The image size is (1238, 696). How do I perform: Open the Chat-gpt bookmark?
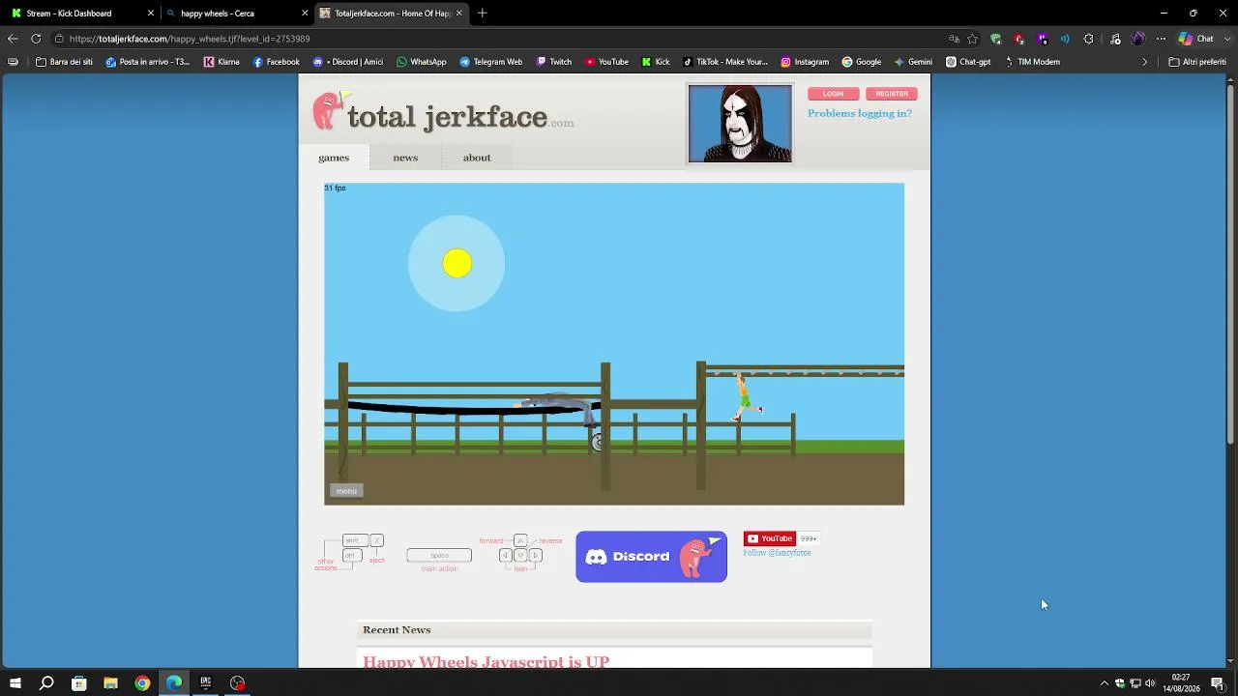pyautogui.click(x=968, y=62)
